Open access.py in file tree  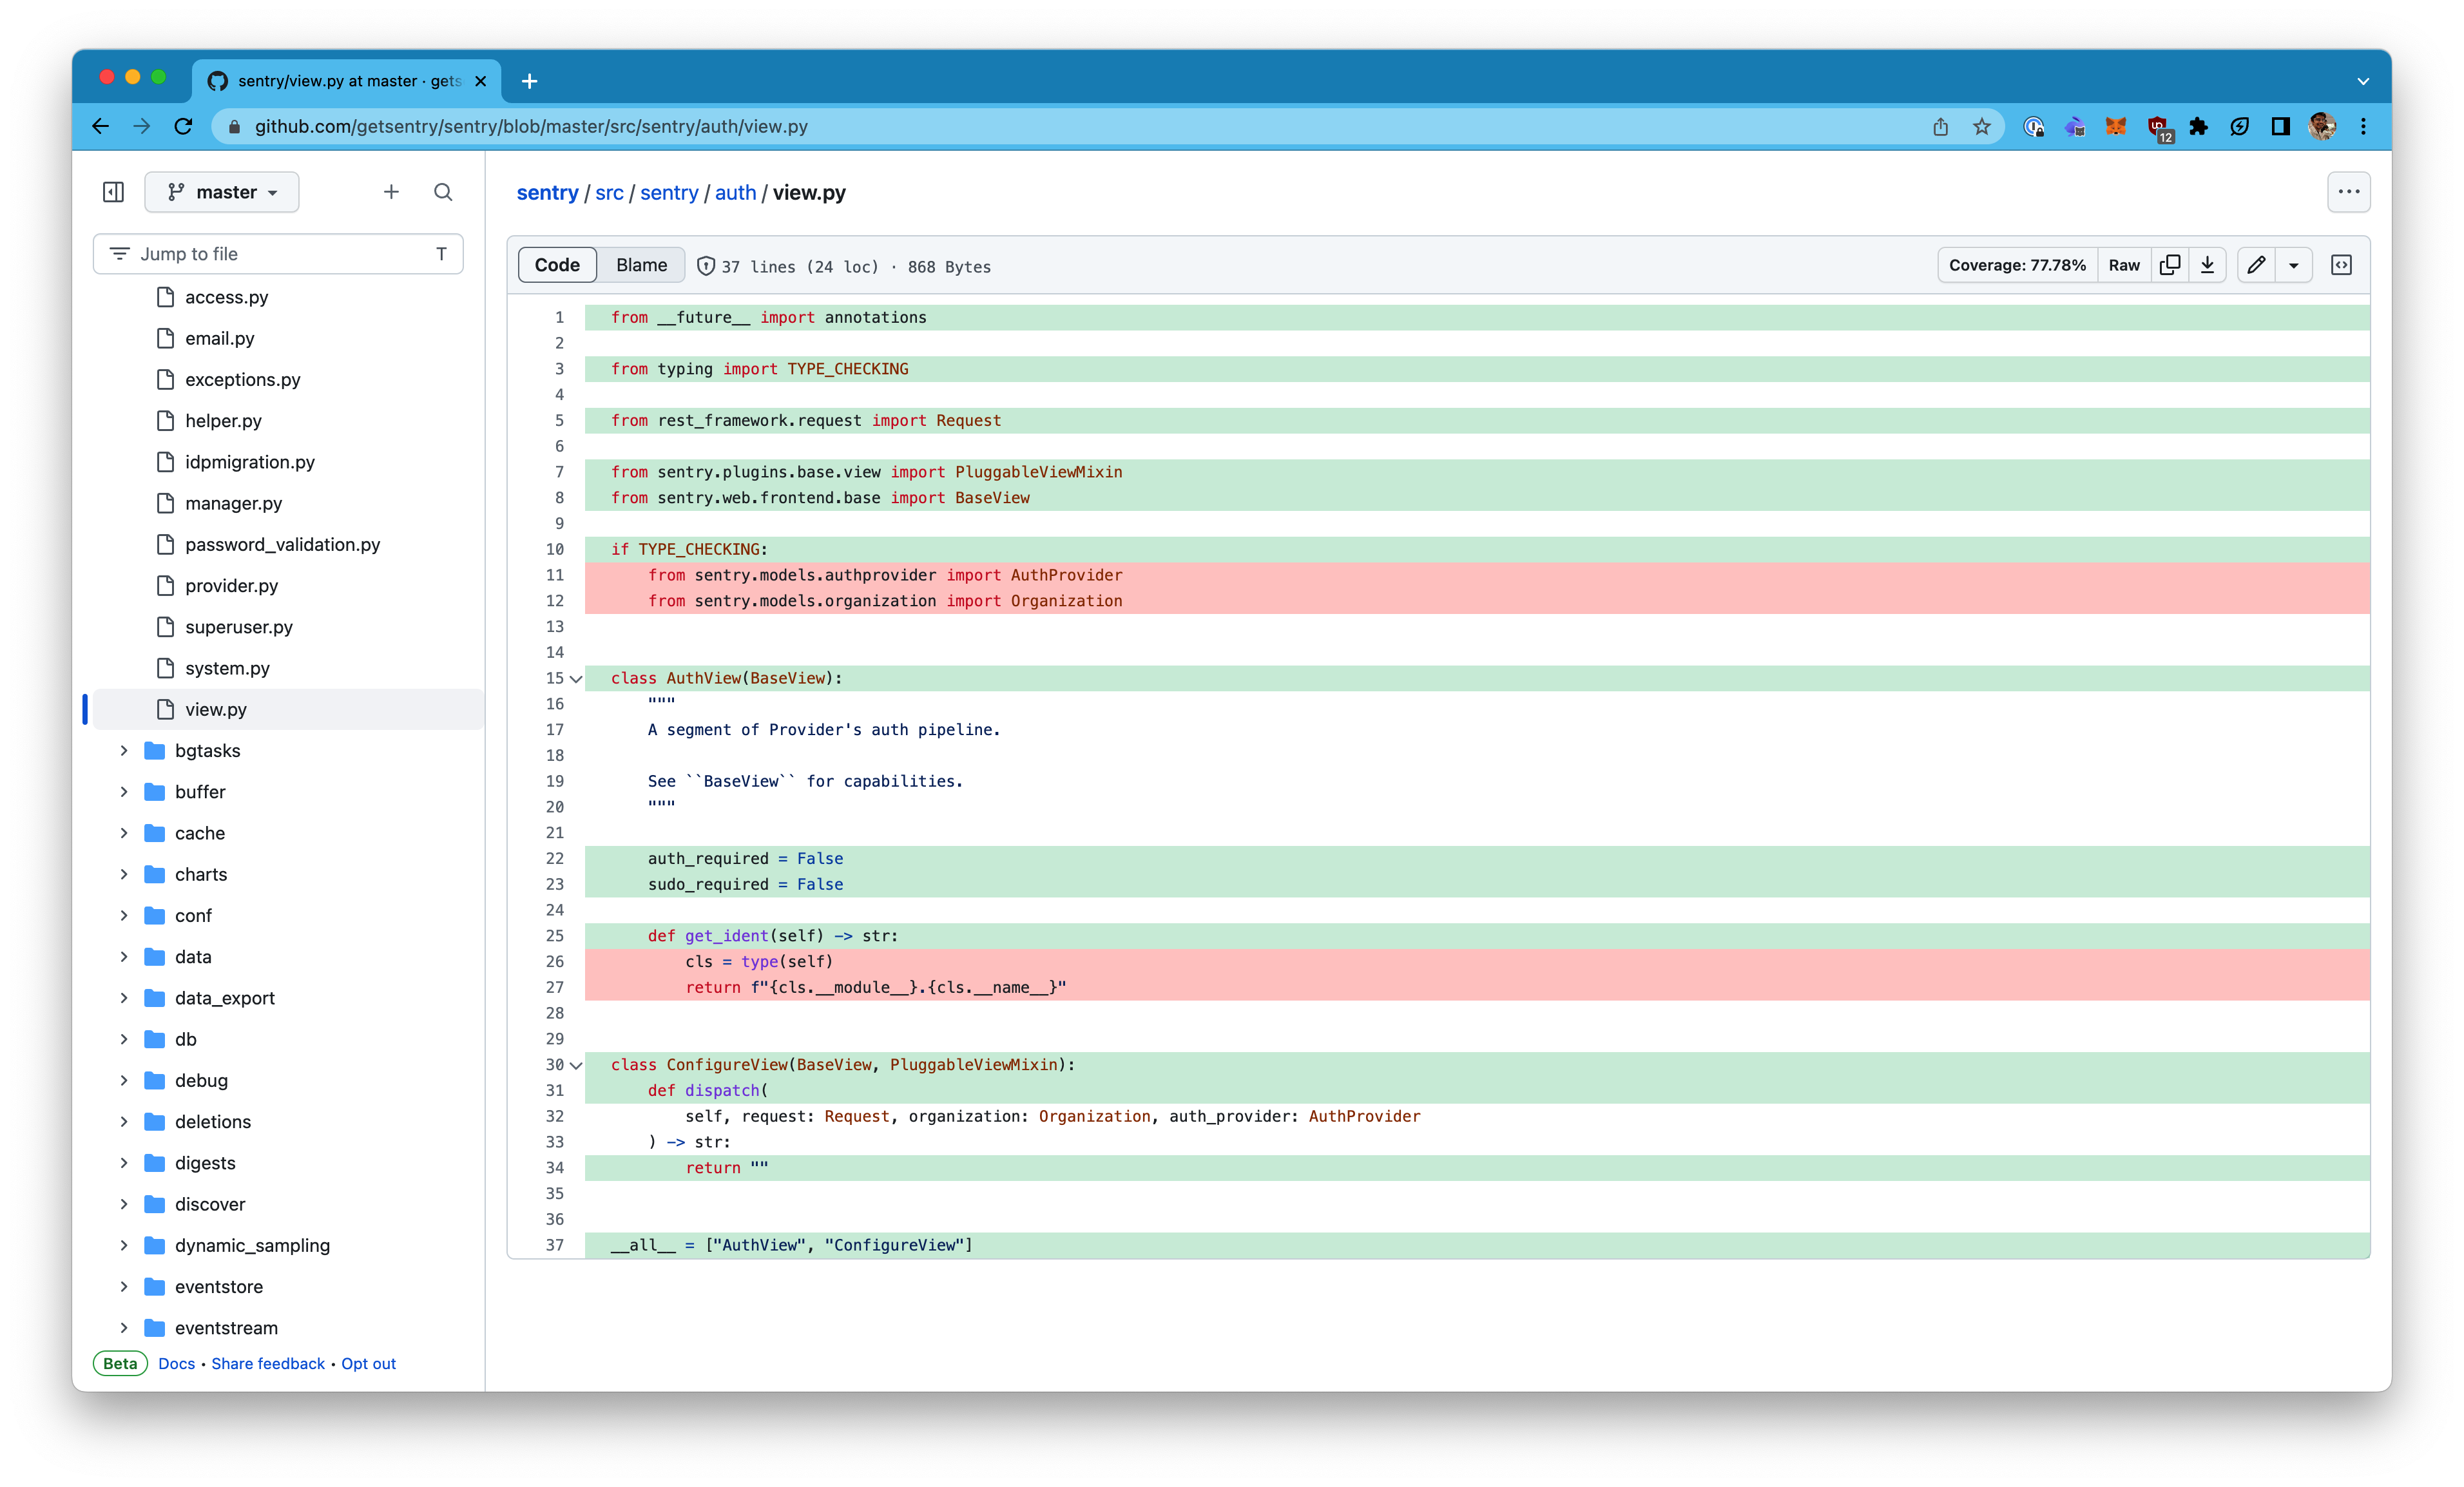click(x=226, y=297)
